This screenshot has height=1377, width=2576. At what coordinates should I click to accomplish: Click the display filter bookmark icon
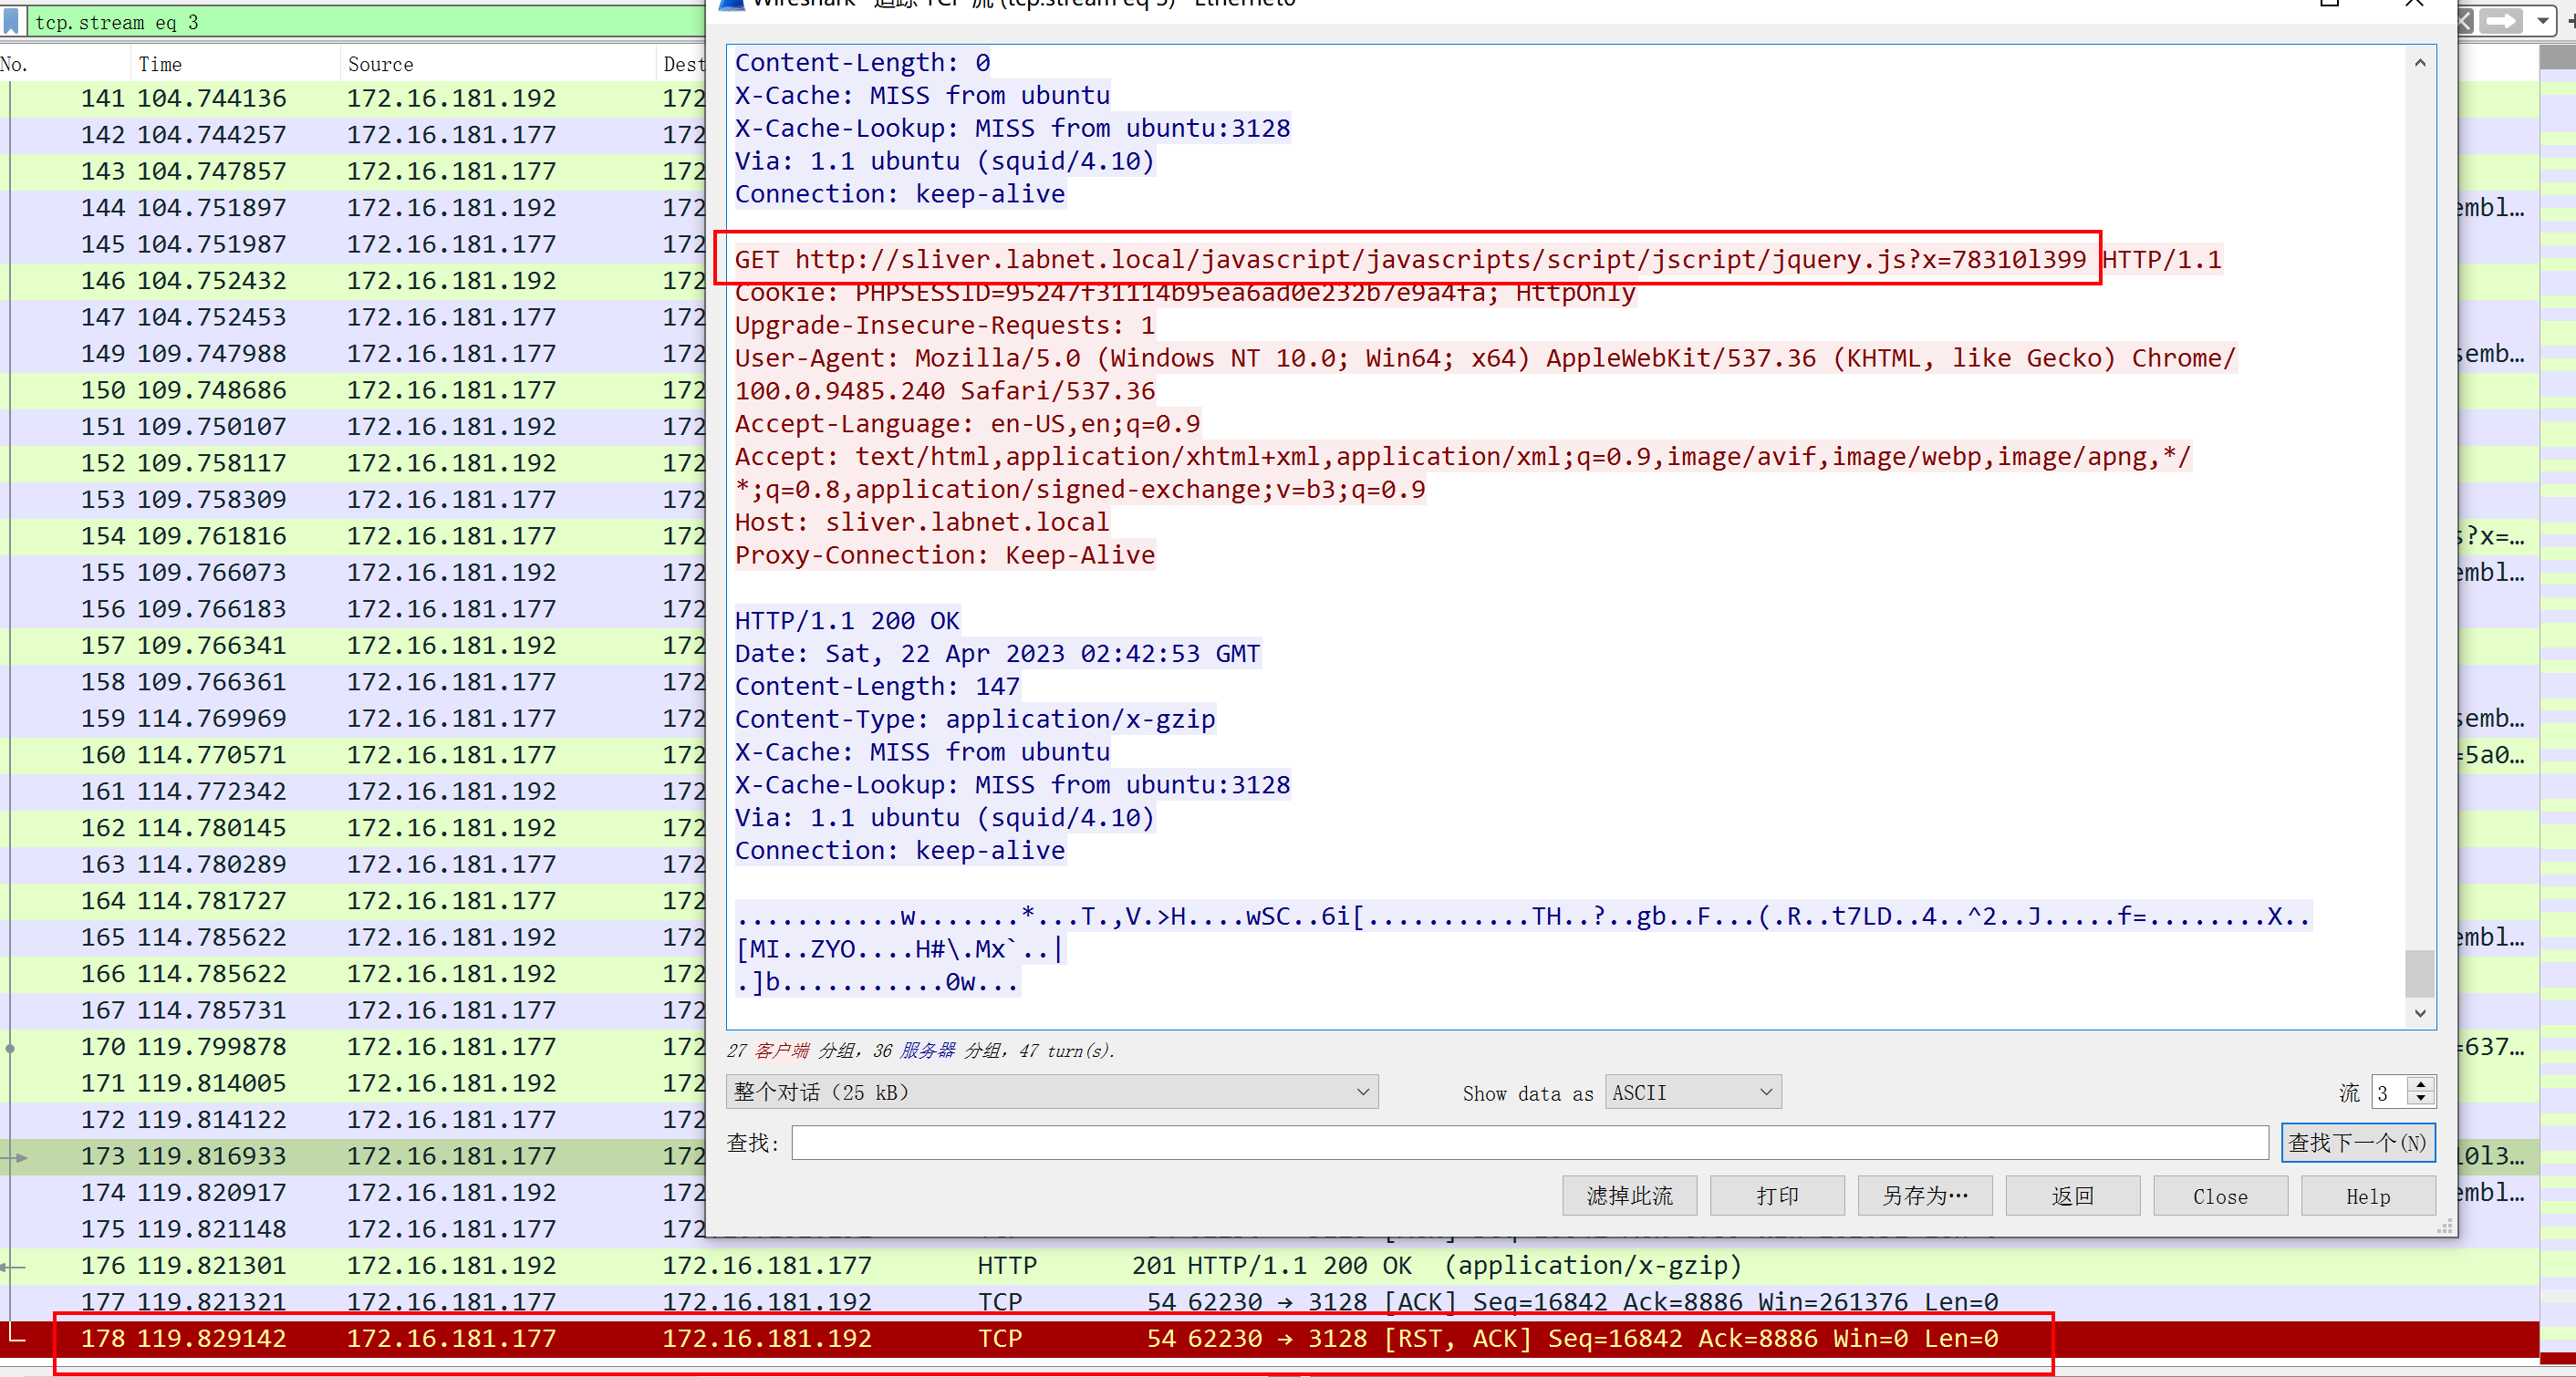pyautogui.click(x=11, y=21)
